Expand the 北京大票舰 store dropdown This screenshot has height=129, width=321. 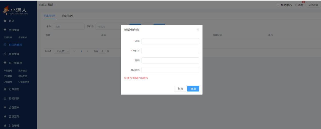point(55,5)
